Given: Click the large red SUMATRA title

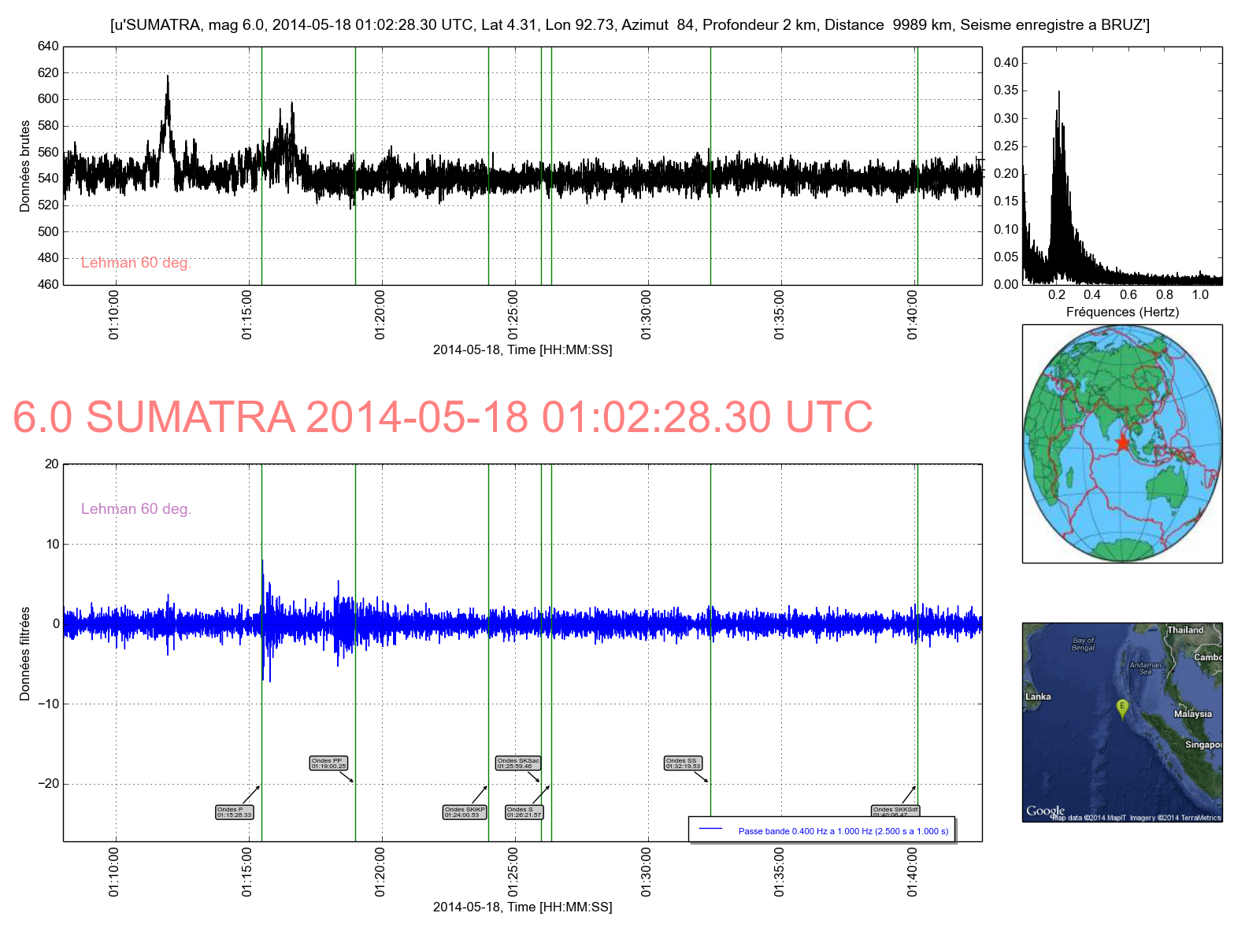Looking at the screenshot, I should point(443,417).
